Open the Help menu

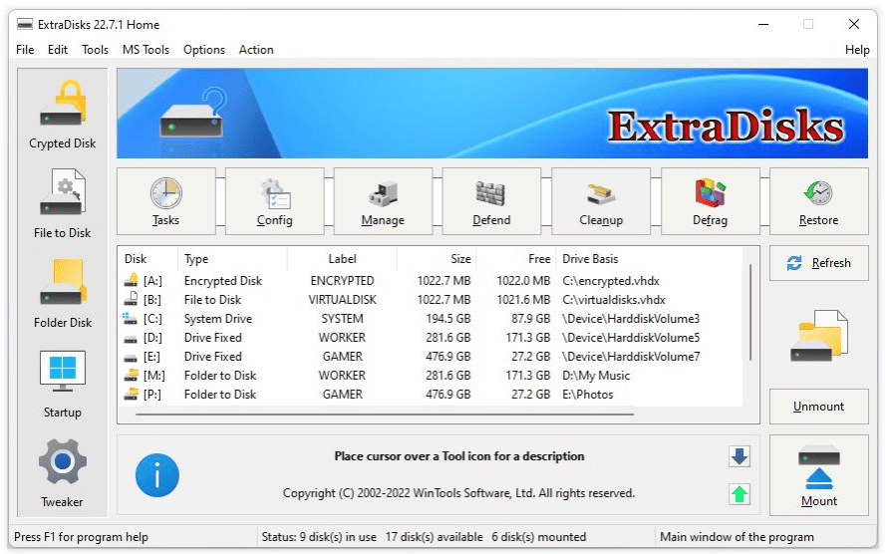[857, 50]
